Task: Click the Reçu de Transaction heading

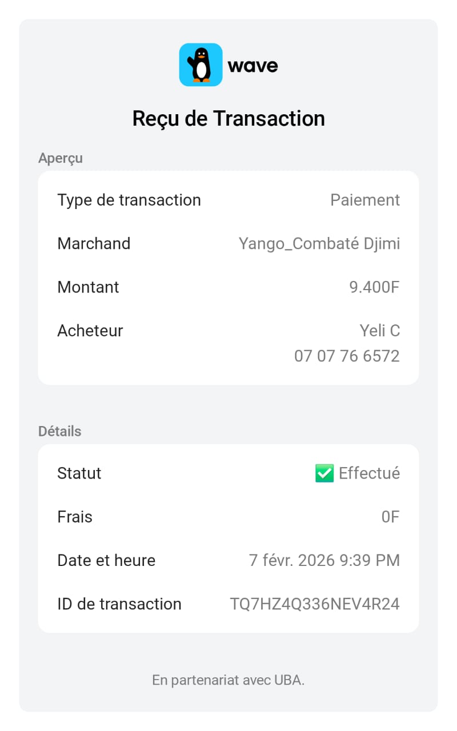Action: 228,118
